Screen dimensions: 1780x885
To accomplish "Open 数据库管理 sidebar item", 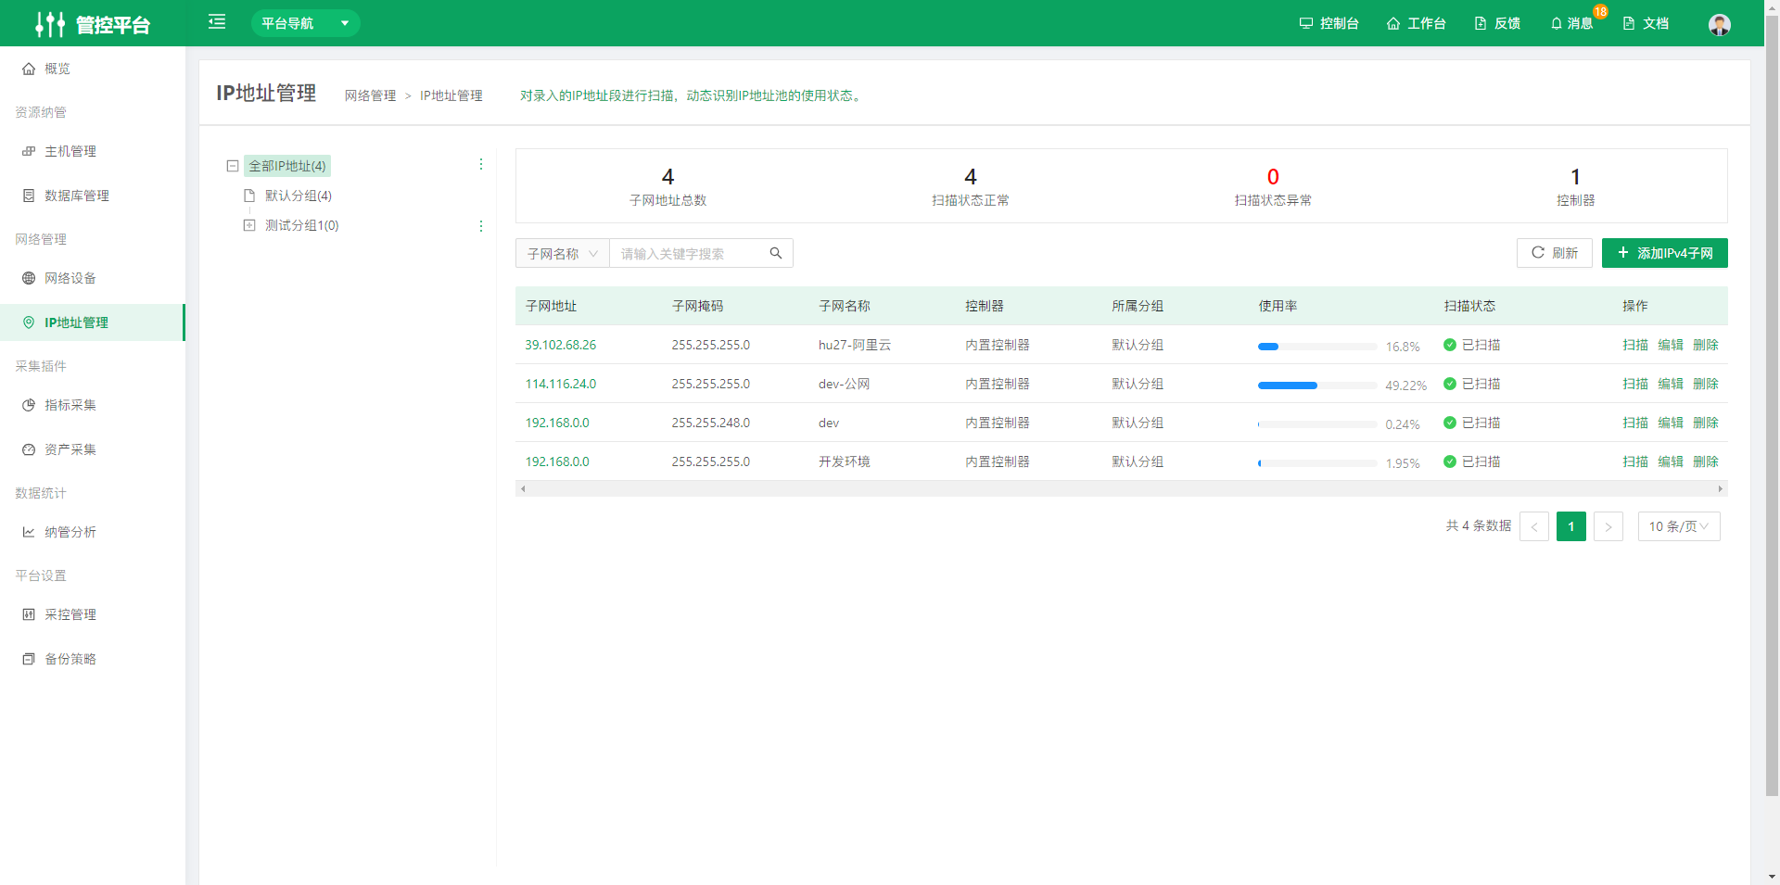I will click(x=93, y=196).
